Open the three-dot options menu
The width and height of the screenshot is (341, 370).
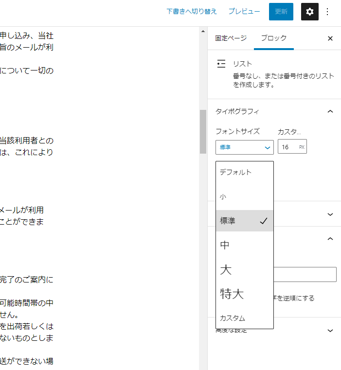coord(327,12)
